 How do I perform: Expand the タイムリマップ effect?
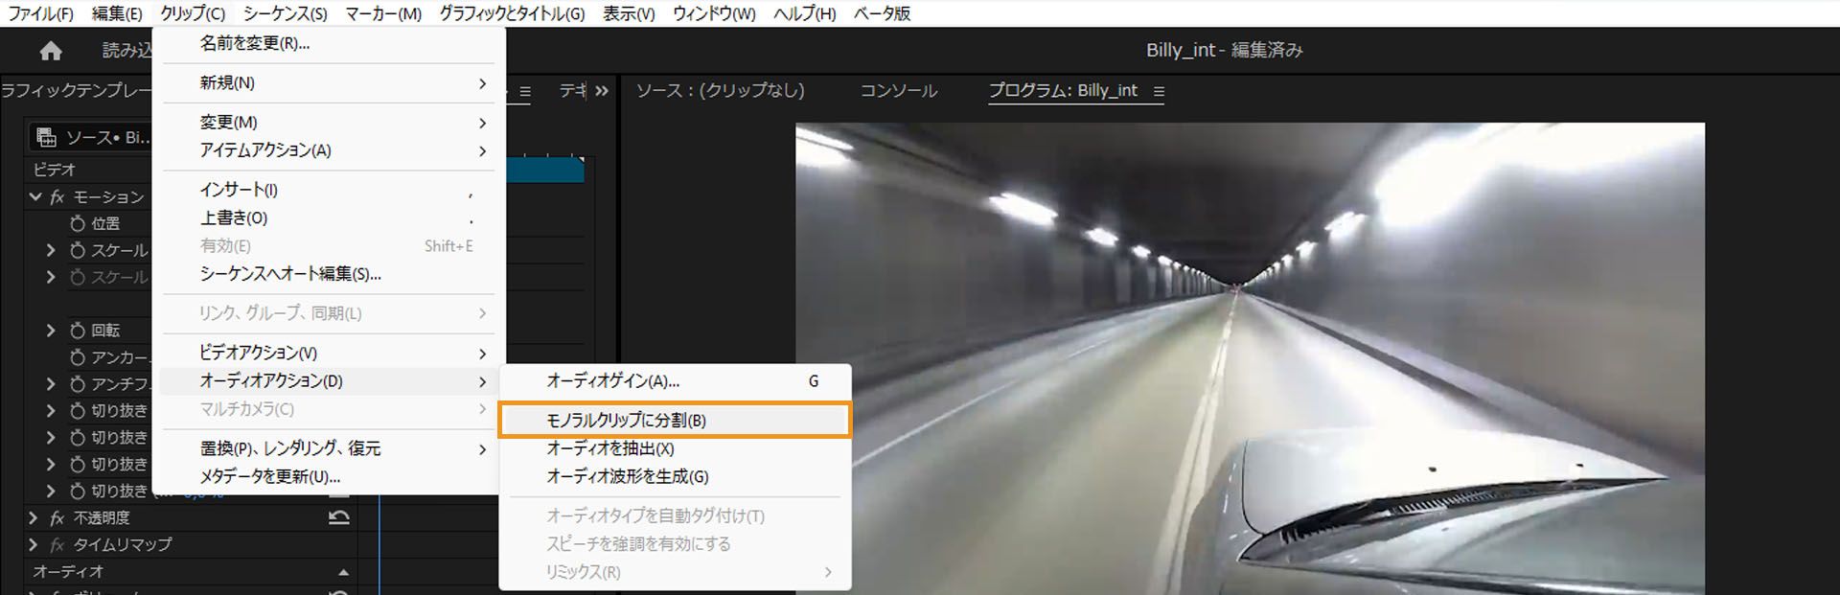[x=34, y=545]
